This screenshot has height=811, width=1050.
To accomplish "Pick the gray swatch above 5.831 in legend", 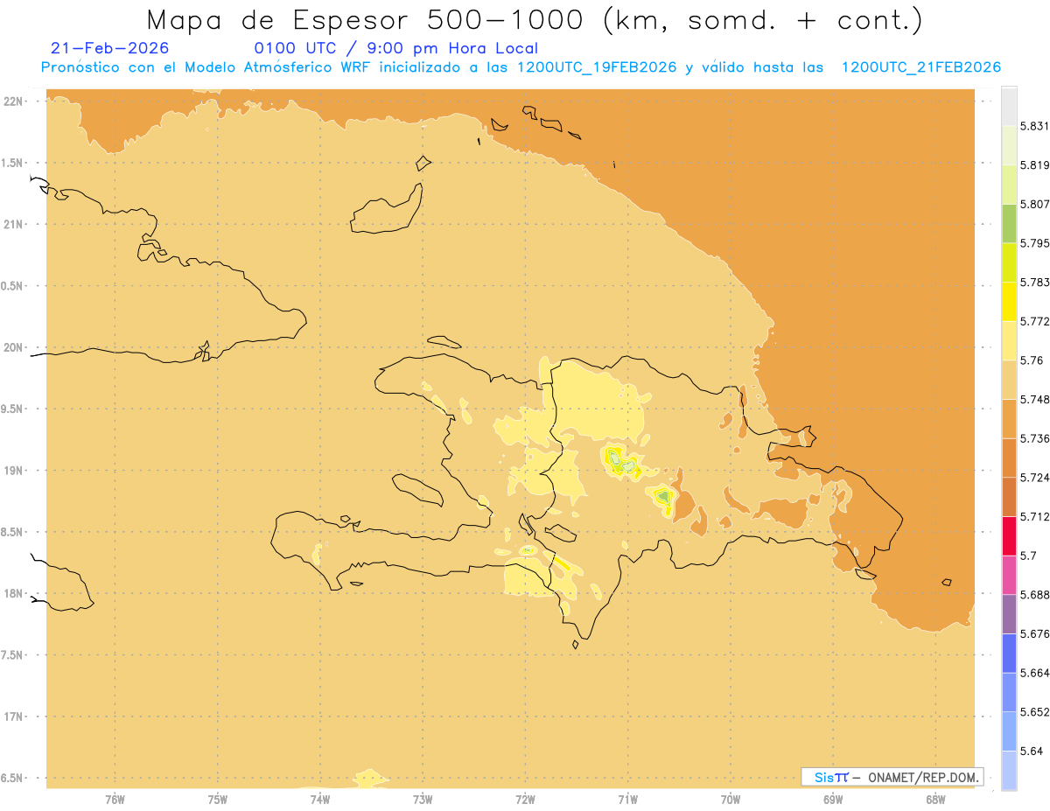I will [x=1009, y=106].
